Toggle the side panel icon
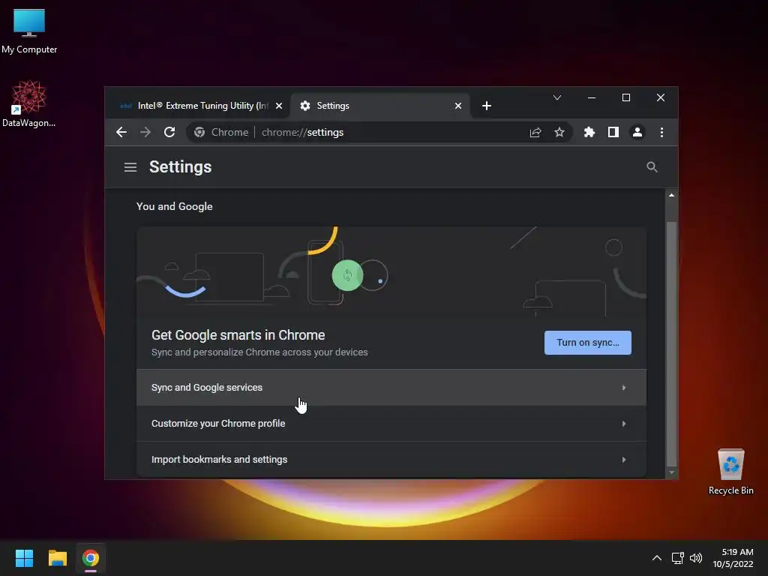This screenshot has width=768, height=576. tap(613, 132)
